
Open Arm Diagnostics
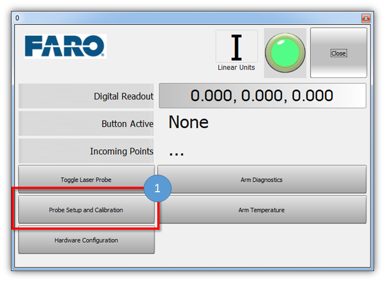point(262,180)
